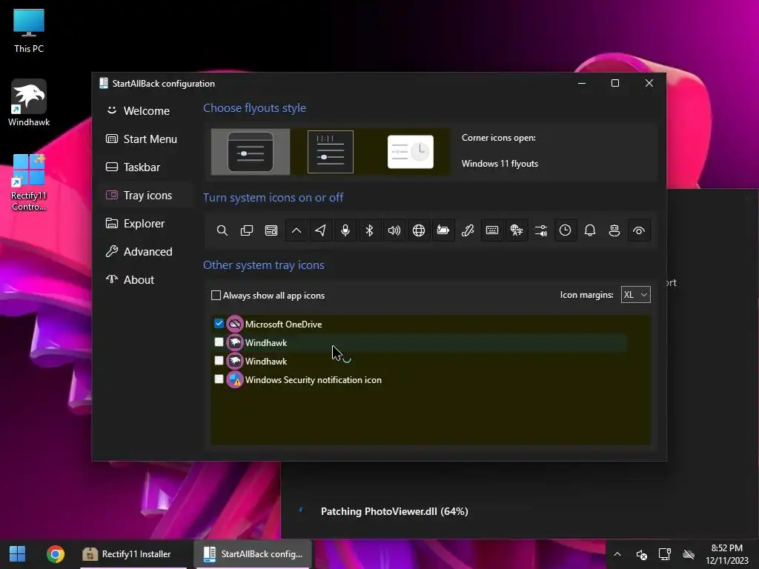The width and height of the screenshot is (759, 569).
Task: Switch to the Taskbar section
Action: pos(146,167)
